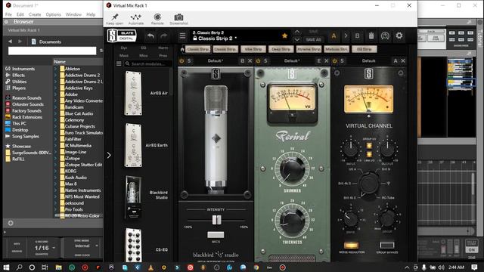Switch to the Xtreme Strip tab
The image size is (484, 272).
309,49
